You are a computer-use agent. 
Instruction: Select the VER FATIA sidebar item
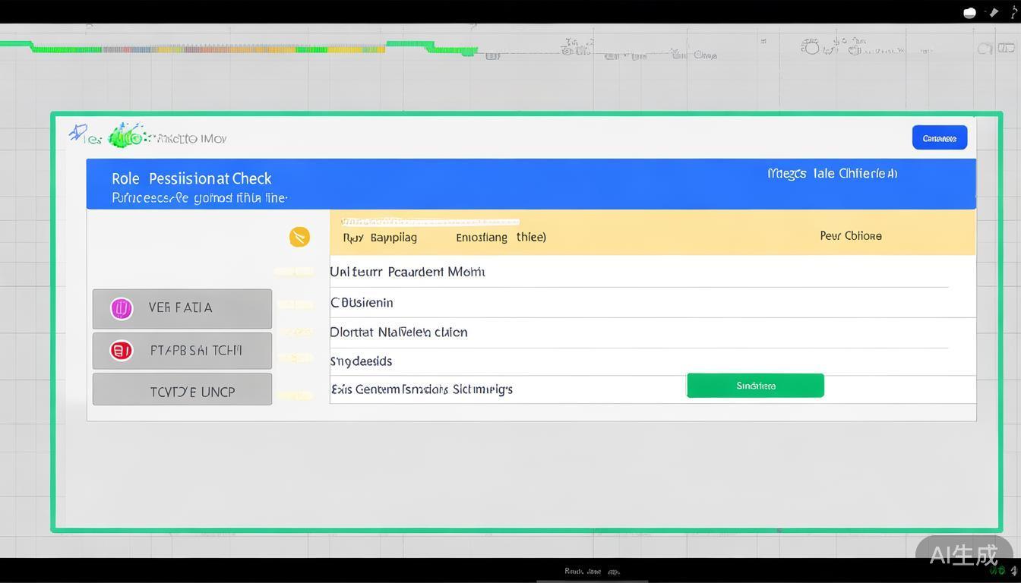click(182, 308)
